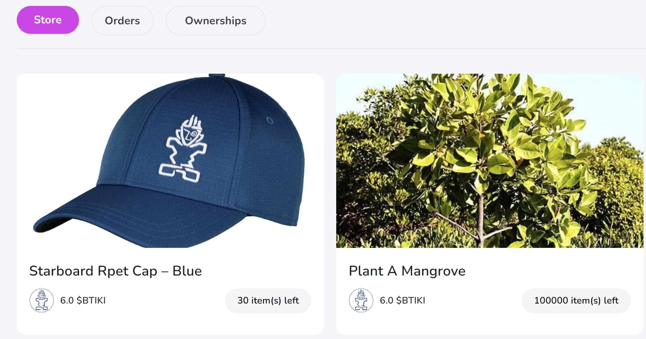Open the Plant A Mangrove title
The image size is (646, 339).
click(407, 271)
